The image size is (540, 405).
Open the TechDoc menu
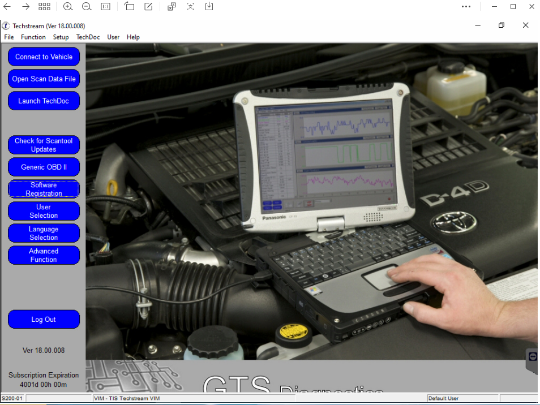(88, 37)
